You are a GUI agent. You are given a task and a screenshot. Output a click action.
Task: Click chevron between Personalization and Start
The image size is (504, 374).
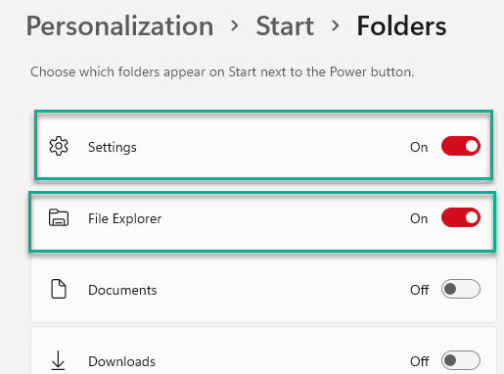[234, 25]
